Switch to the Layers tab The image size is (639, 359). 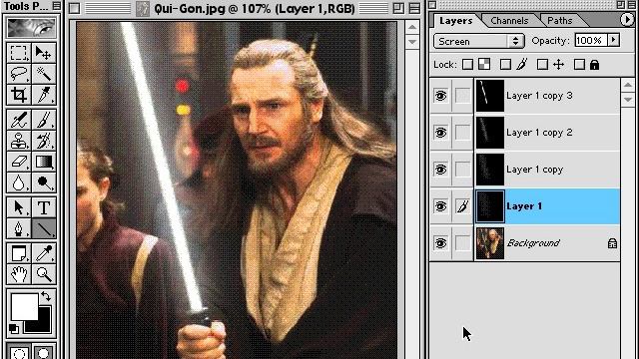click(x=455, y=20)
